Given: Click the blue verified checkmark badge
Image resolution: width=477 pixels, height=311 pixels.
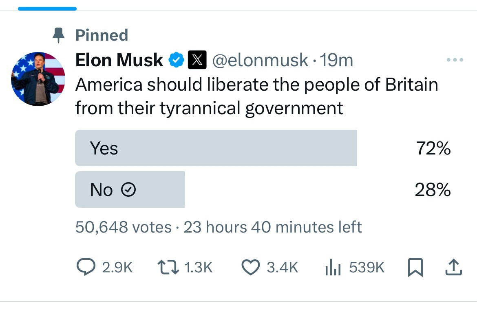Looking at the screenshot, I should 177,60.
